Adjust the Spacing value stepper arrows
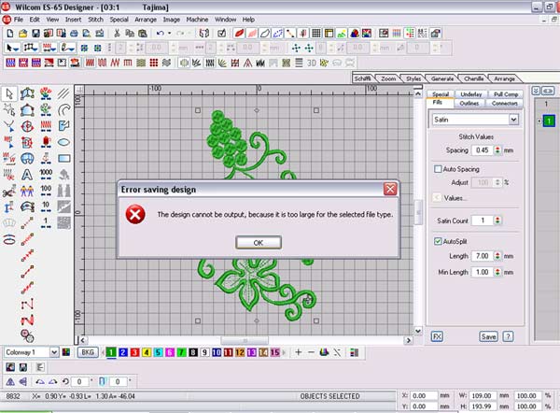Screen dimensions: 560x413 pos(497,150)
